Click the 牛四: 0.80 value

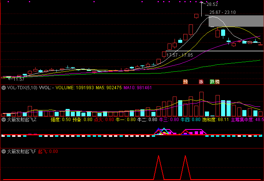(190, 120)
